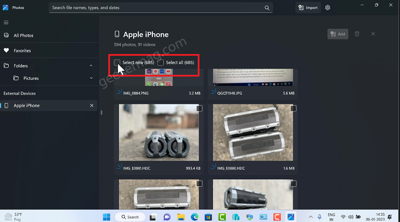Click the search magnifier icon

[x=267, y=8]
